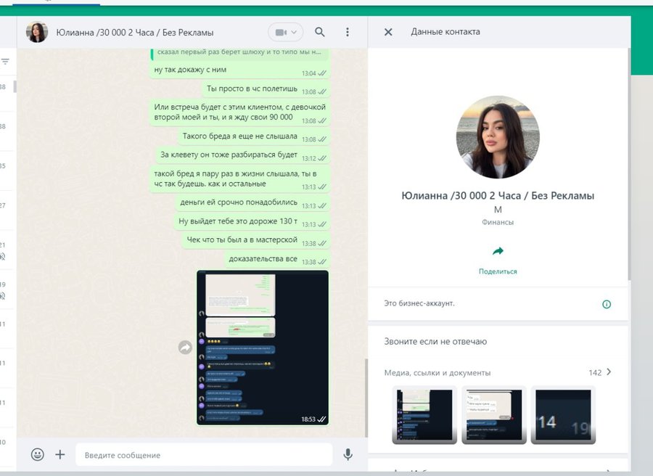
Task: Open quoted reply 'сказал первый раз берет'
Action: pos(239,52)
